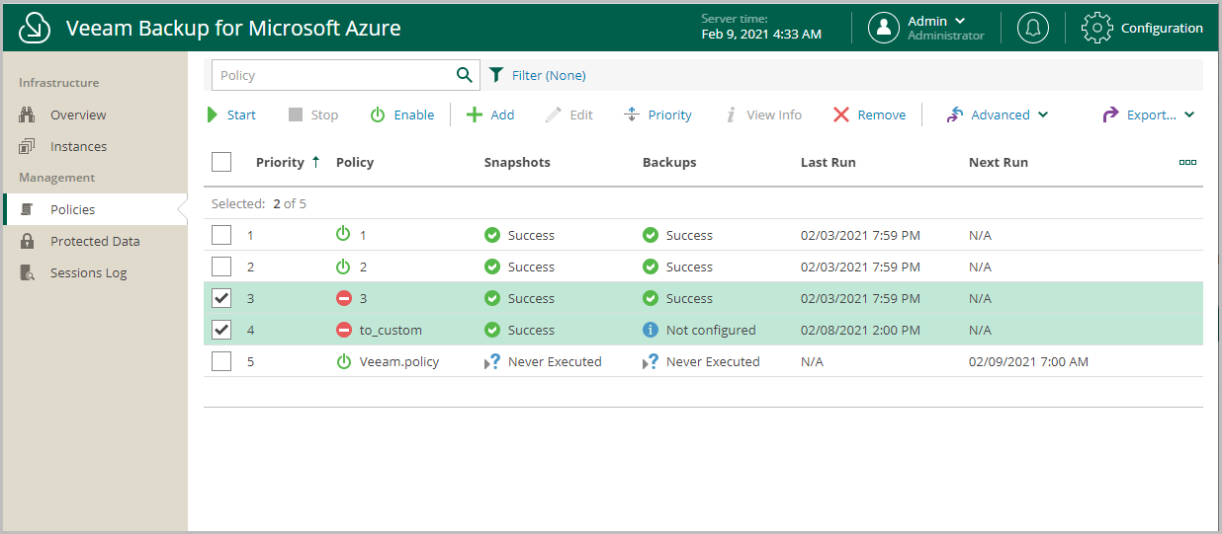Open Backups Success status of policy 2
Image resolution: width=1222 pixels, height=534 pixels.
pos(678,267)
